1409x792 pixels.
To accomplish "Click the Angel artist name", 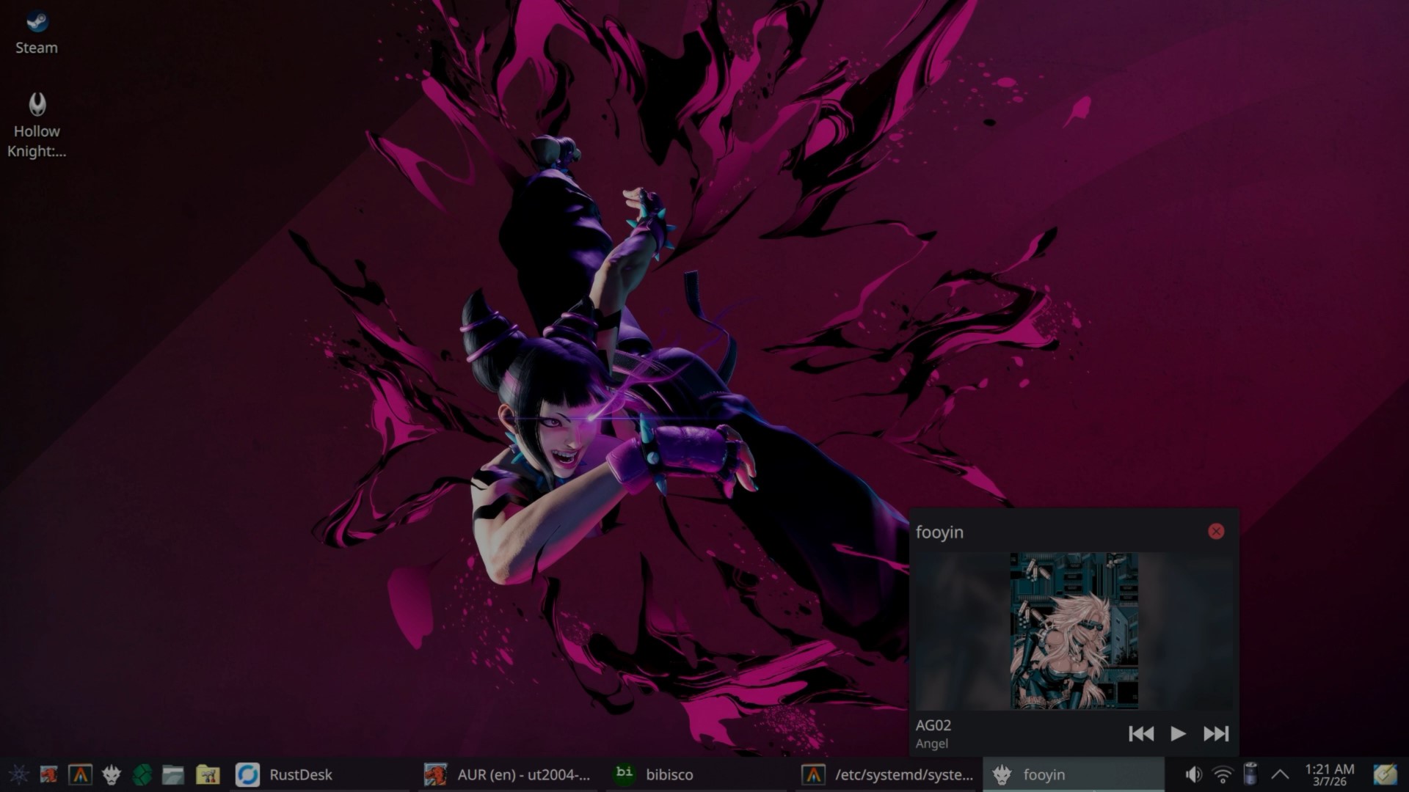I will click(x=932, y=744).
